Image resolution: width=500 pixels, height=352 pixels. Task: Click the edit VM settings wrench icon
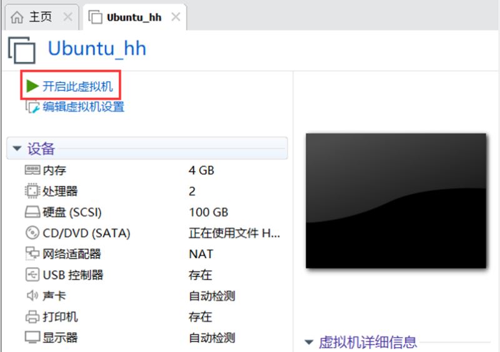pos(32,107)
